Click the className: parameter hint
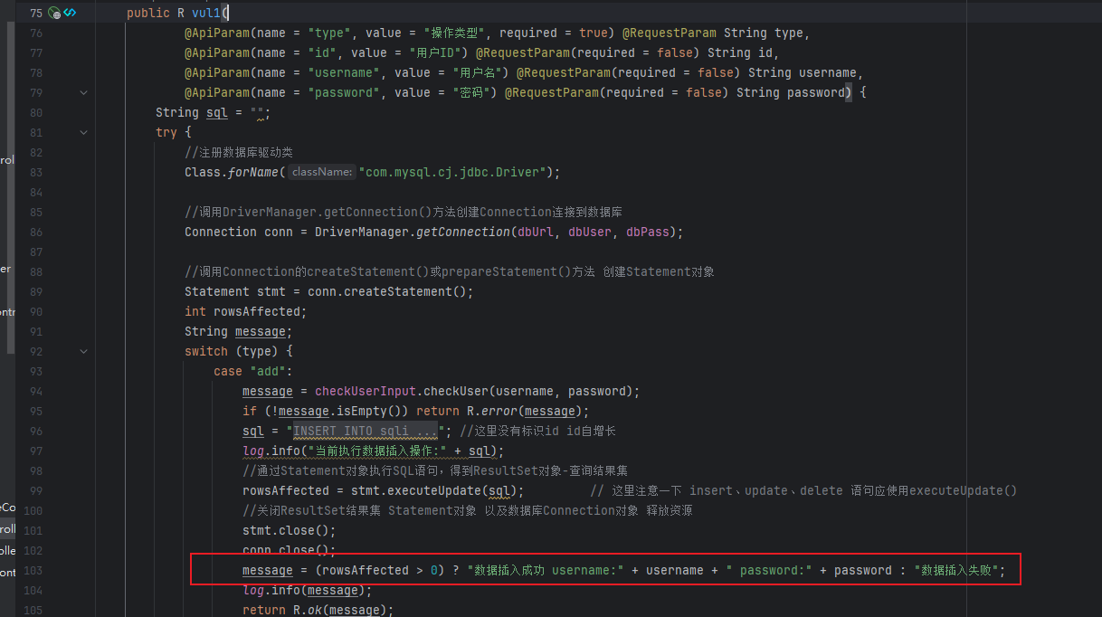The image size is (1102, 617). [x=322, y=172]
